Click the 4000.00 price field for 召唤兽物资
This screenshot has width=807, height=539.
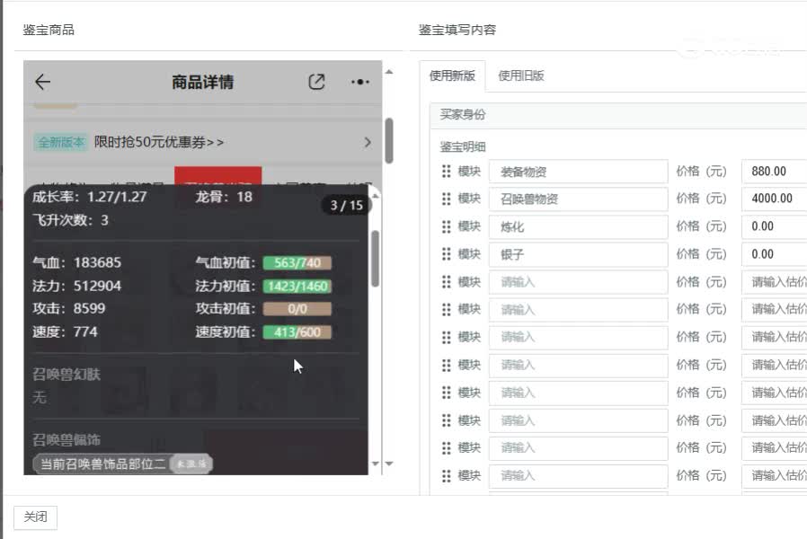(x=773, y=199)
